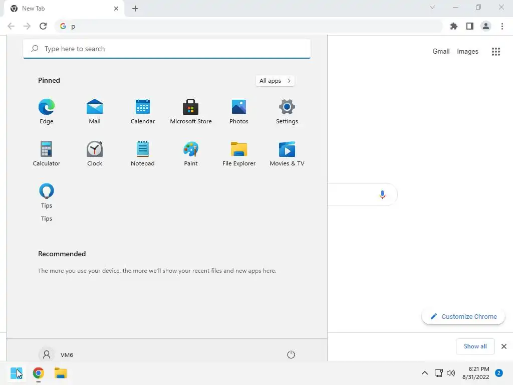Open the Edge pinned app
This screenshot has height=385, width=513.
[47, 111]
